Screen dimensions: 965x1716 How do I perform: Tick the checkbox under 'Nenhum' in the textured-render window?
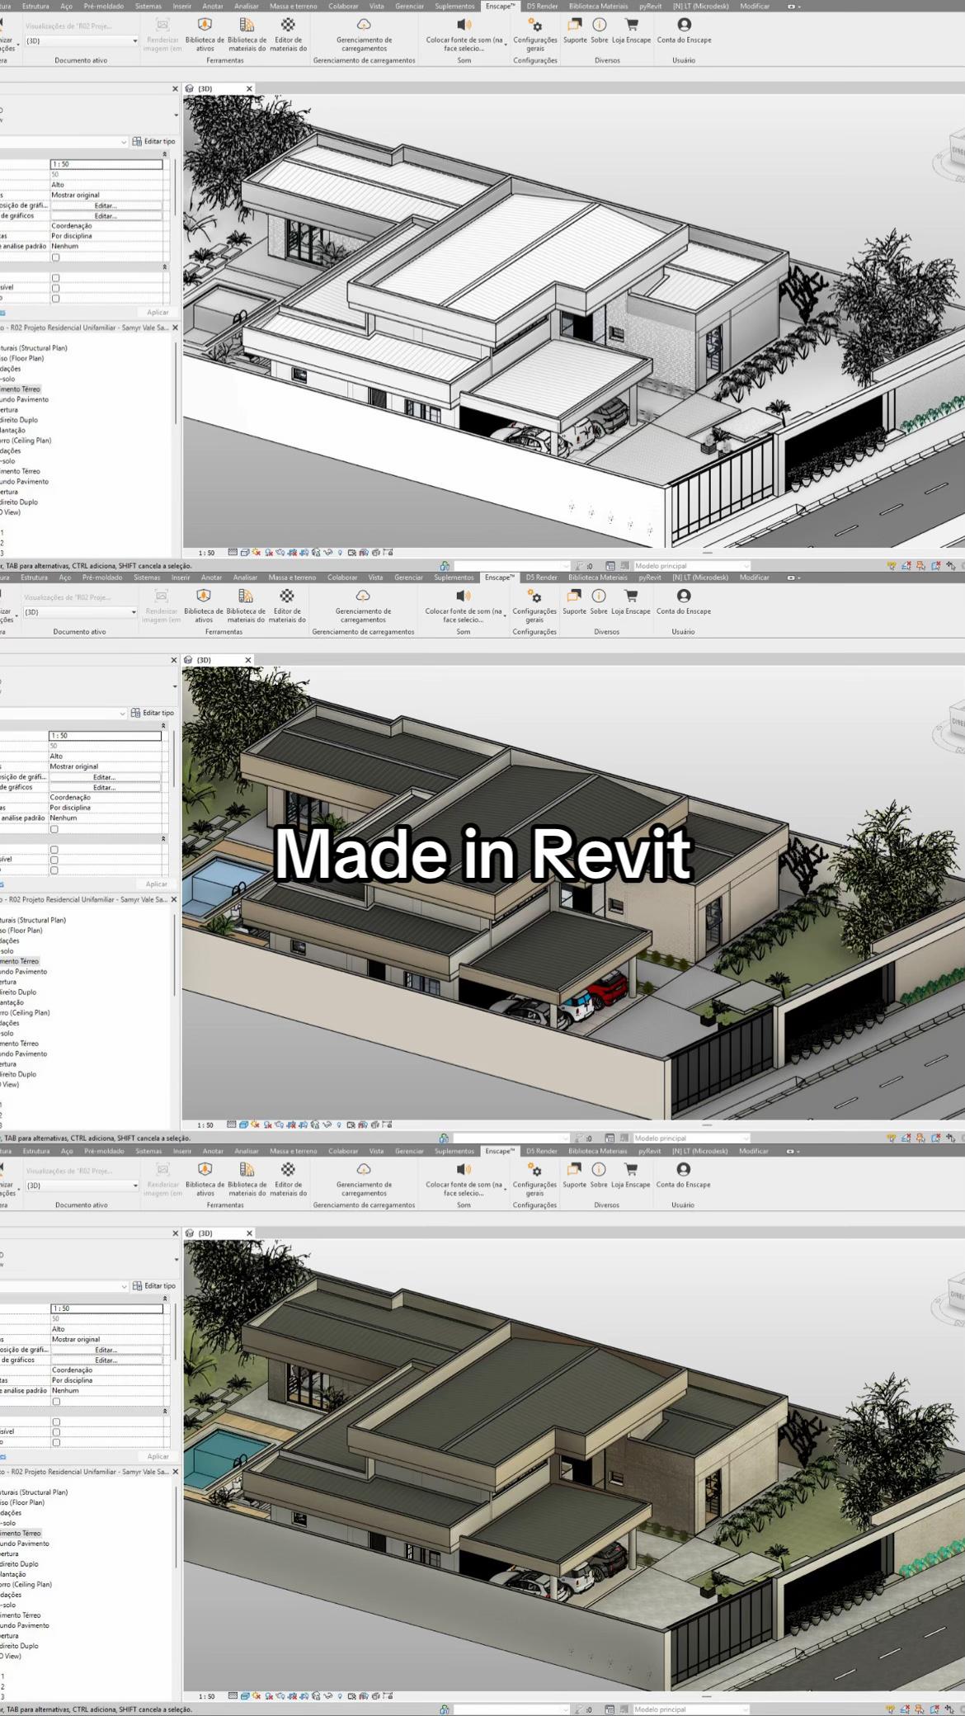[56, 1402]
